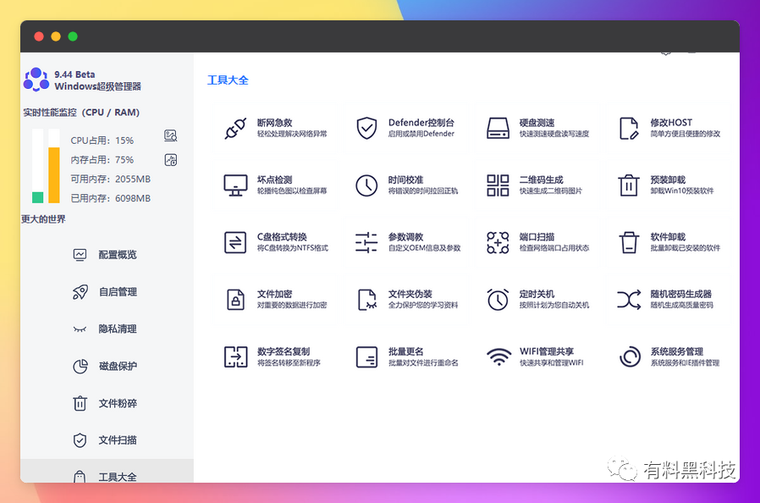Click 卸载Win10预装软件 description
The image size is (760, 503).
[682, 191]
